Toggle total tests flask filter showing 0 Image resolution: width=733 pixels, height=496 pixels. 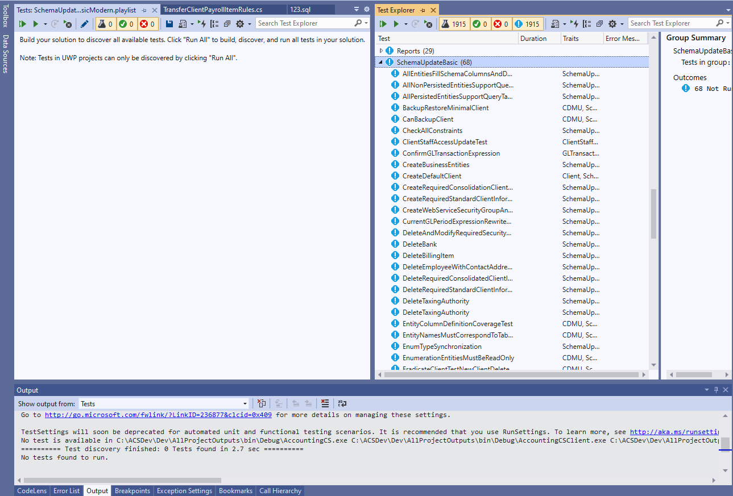click(105, 24)
